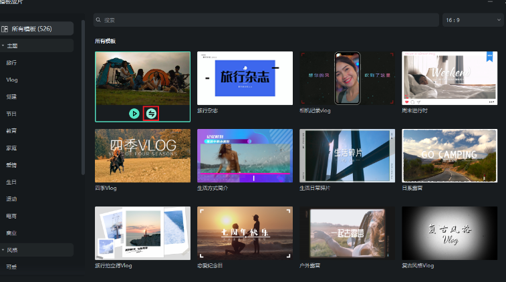Choose the 旅行 category
Image resolution: width=506 pixels, height=282 pixels.
(x=11, y=63)
